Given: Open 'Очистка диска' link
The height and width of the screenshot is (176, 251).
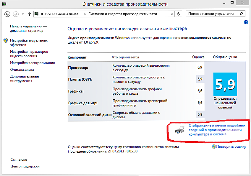Looking at the screenshot, I should point(22,70).
